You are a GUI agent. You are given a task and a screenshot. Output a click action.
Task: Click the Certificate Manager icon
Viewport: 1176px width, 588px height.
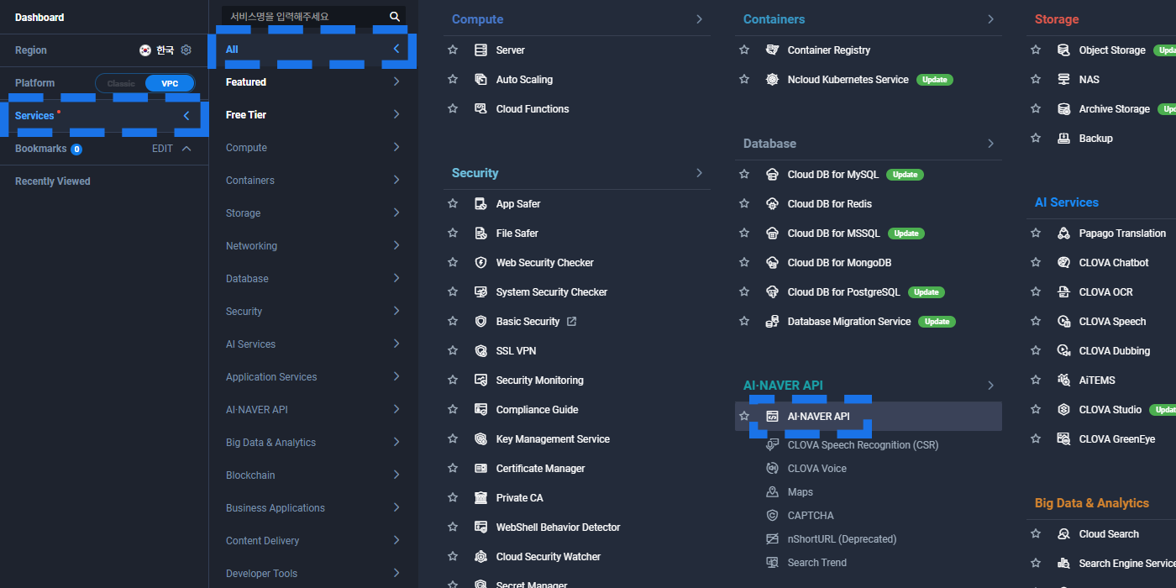pyautogui.click(x=480, y=469)
